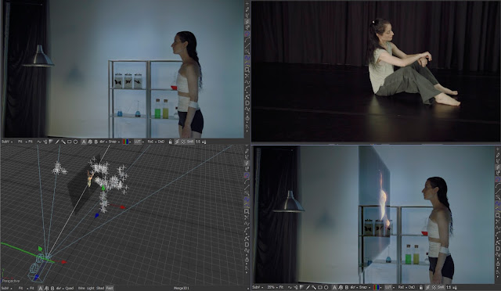
Task: Click diagonal line icon in top-left viewer toolbar
Action: pyautogui.click(x=57, y=142)
